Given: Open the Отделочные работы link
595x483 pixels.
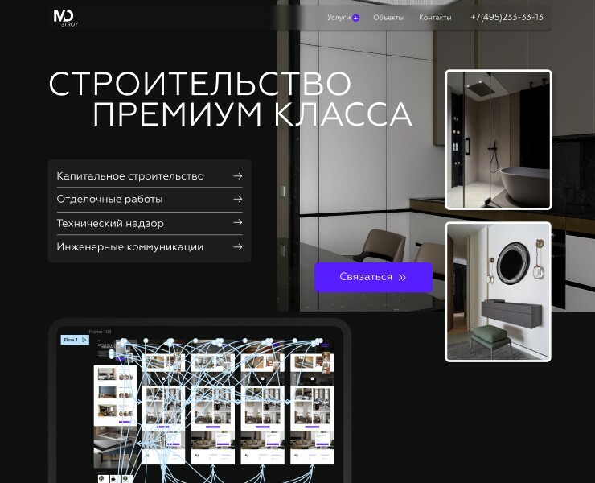Looking at the screenshot, I should click(109, 199).
